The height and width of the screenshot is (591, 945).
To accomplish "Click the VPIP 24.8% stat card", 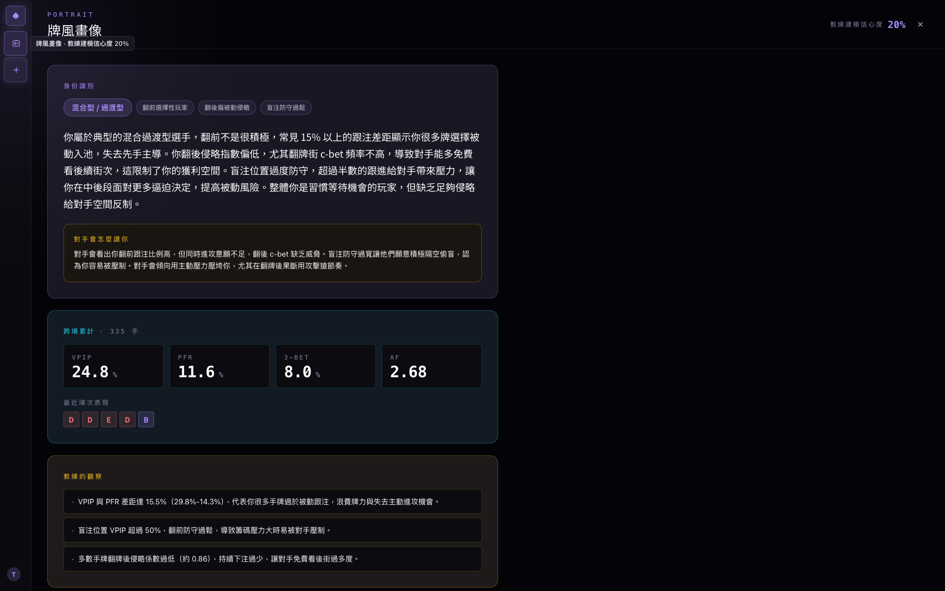I will [114, 366].
